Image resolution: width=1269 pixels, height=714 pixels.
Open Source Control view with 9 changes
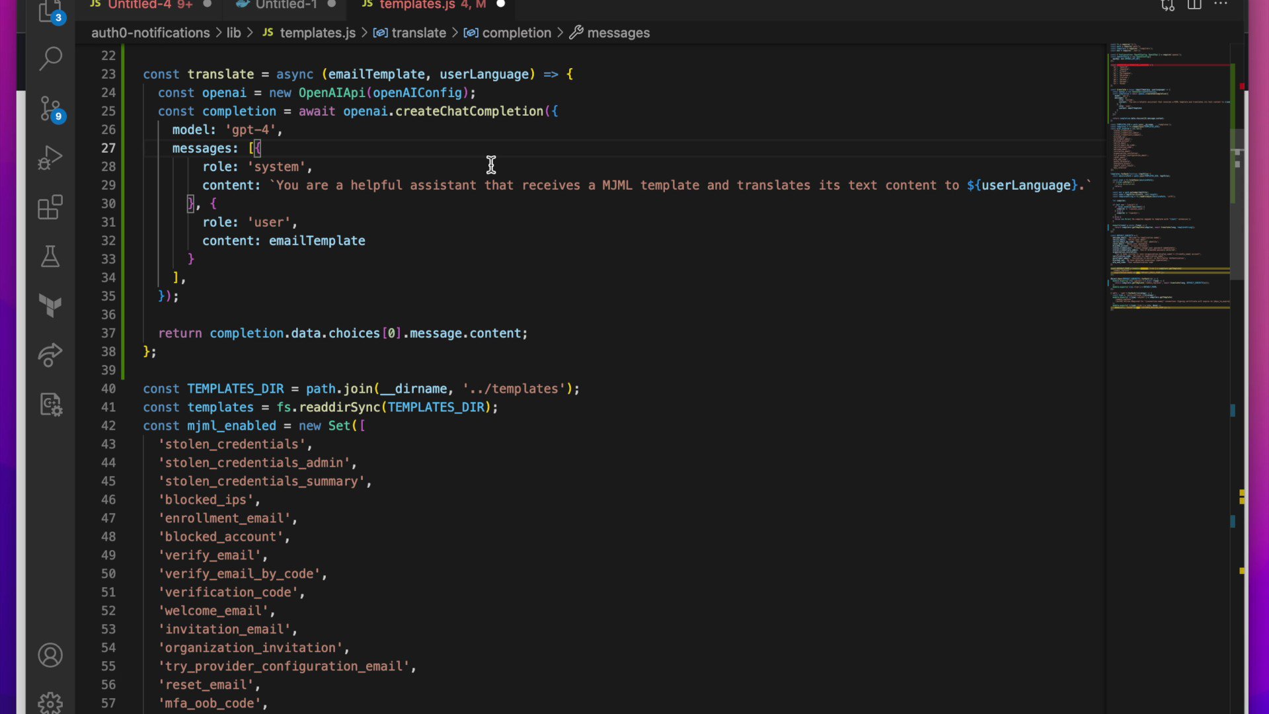tap(50, 108)
